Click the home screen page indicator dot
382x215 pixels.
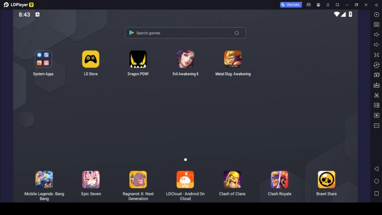185,160
